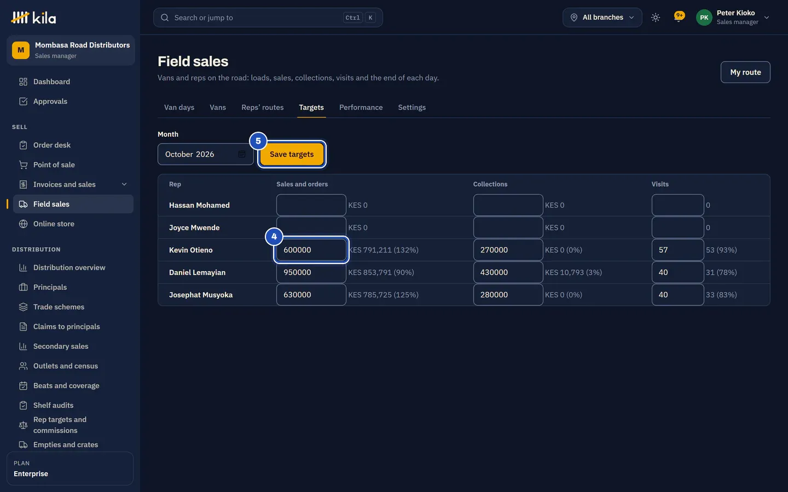
Task: Switch to Van days tab
Action: click(179, 107)
